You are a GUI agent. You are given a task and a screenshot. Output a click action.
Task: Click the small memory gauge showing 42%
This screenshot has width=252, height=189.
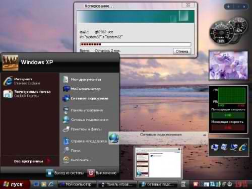tap(239, 25)
